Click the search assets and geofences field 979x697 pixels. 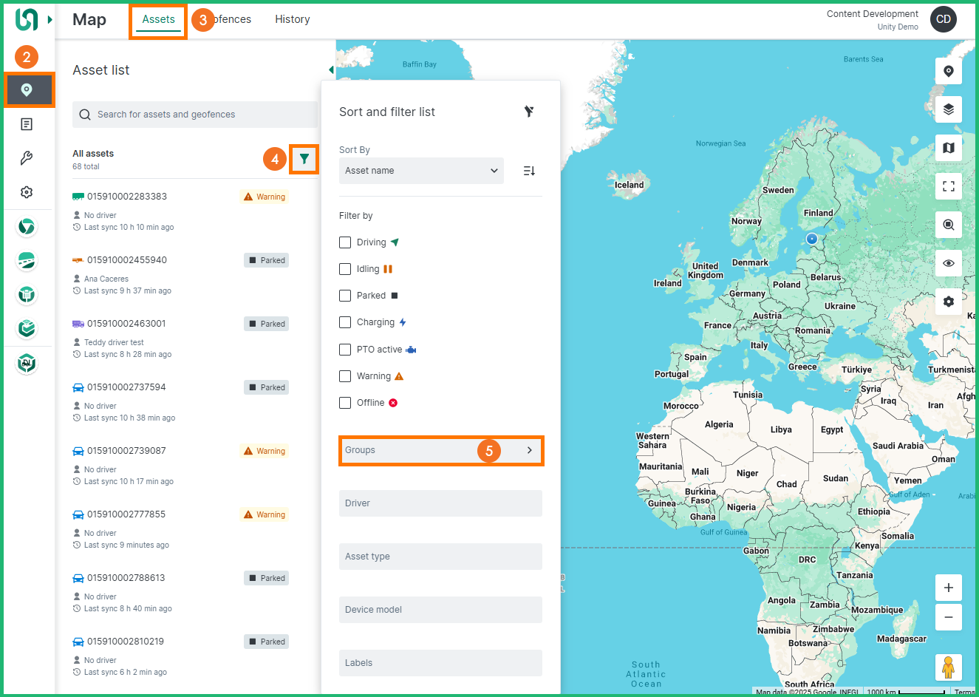click(x=196, y=115)
